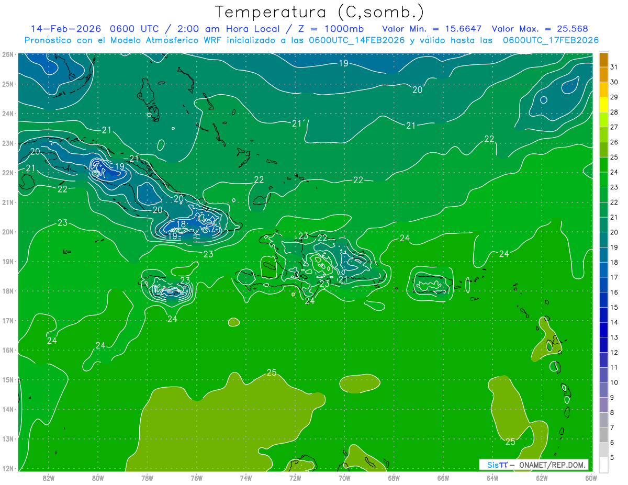The height and width of the screenshot is (485, 628).
Task: Click the 66W longitude axis label
Action: pos(443,478)
